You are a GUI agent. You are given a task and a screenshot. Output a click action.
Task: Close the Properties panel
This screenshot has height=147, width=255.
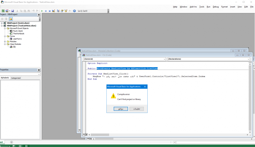tap(39, 70)
